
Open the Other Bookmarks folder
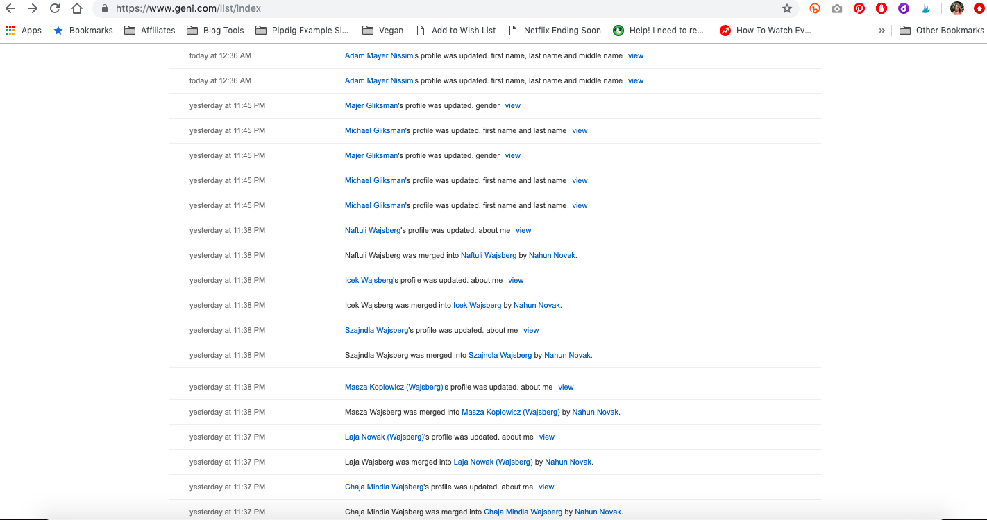pyautogui.click(x=941, y=31)
